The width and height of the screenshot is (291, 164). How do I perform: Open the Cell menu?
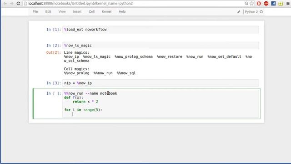(91, 11)
